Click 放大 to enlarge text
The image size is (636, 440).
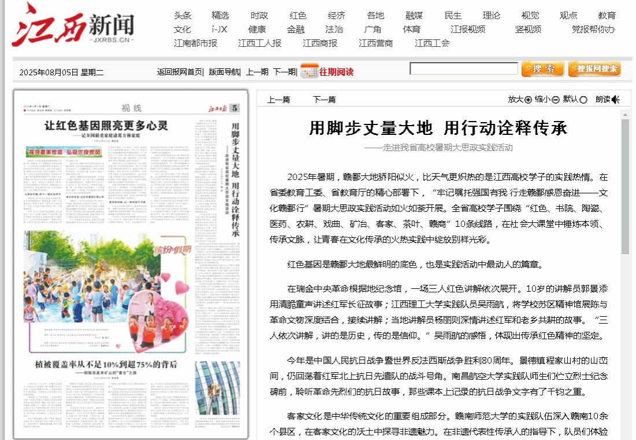(516, 100)
